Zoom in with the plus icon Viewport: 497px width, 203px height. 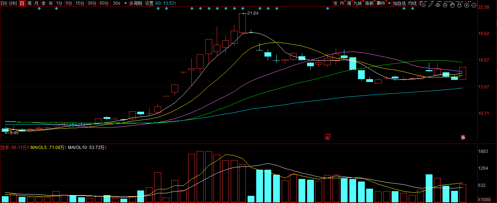coord(467,5)
